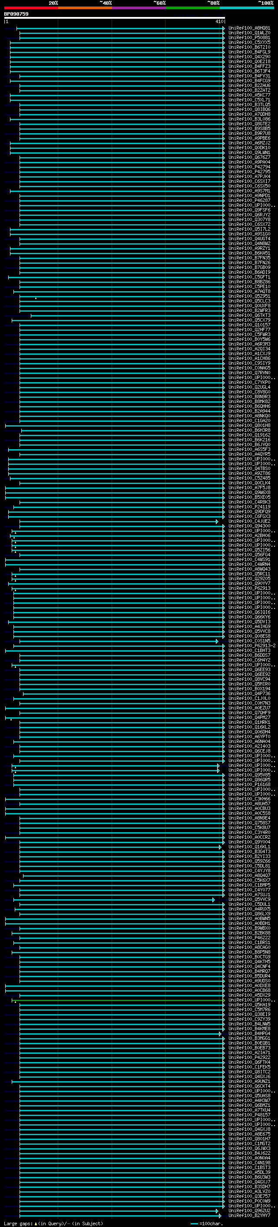The image size is (278, 1227).
Task: Click the cyan ~100% identity legend bar
Action: [247, 8]
